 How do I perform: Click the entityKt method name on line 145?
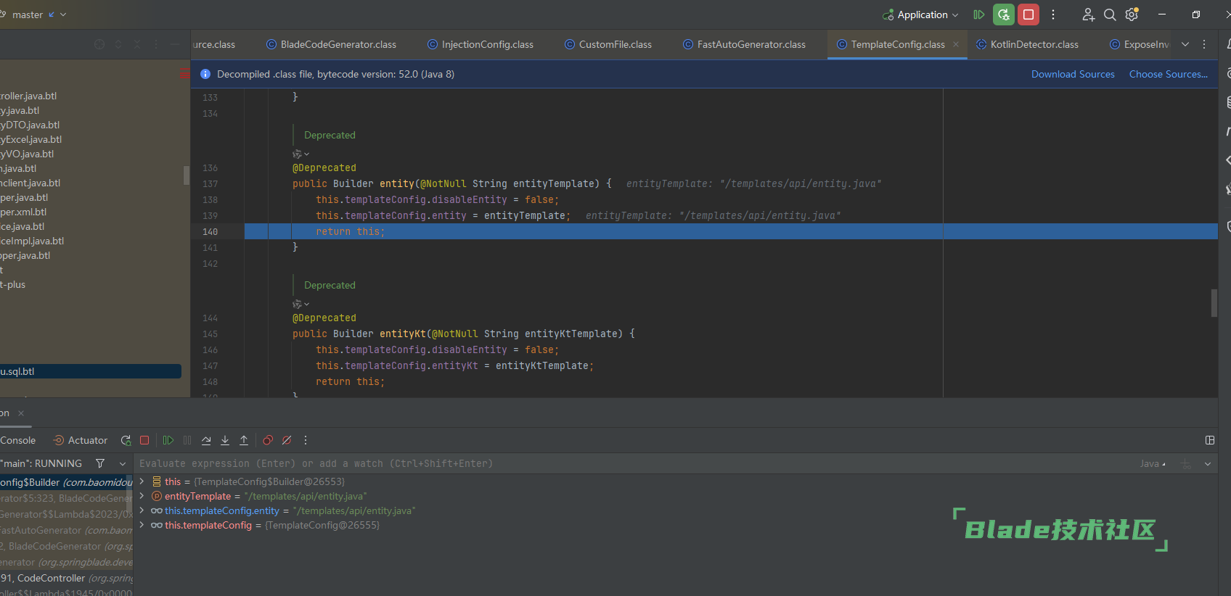pos(402,334)
